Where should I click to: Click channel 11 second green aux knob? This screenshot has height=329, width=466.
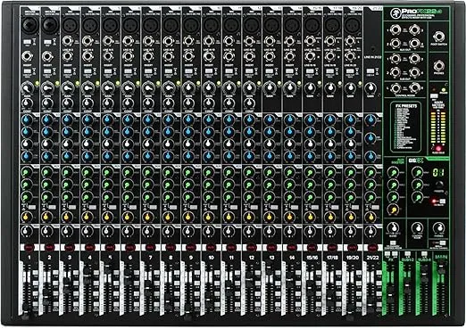(229, 185)
